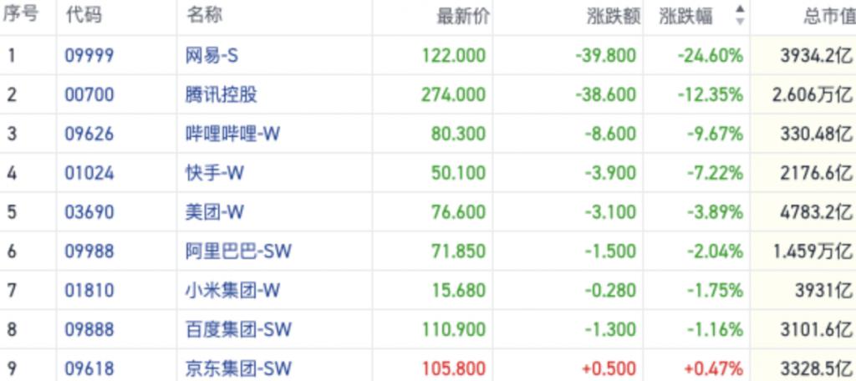Select the 哔哩哔哩-W stock link

point(232,134)
